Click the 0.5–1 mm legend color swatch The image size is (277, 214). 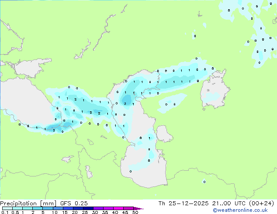(17, 208)
